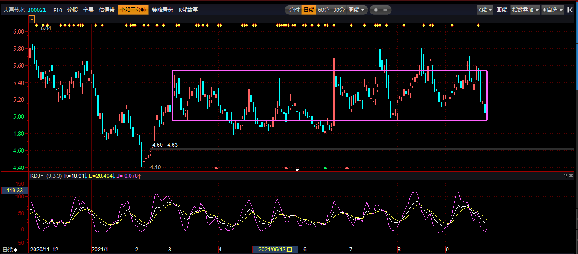Click the green diamond marker below chart

[x=325, y=168]
